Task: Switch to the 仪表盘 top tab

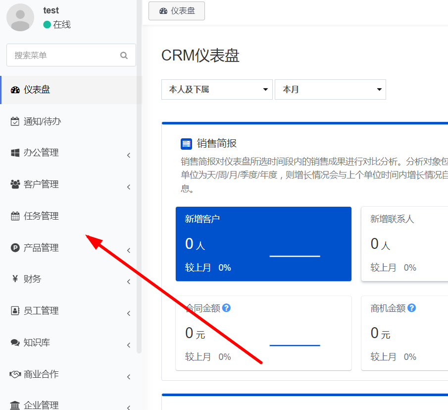Action: click(177, 11)
